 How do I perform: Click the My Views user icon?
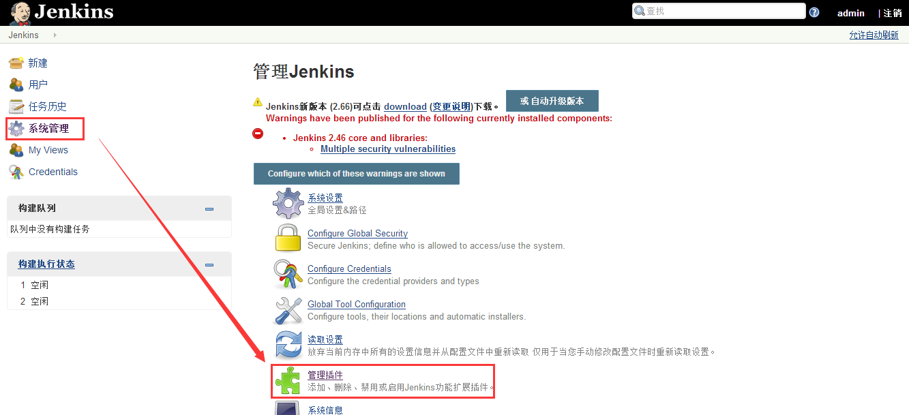tap(16, 150)
